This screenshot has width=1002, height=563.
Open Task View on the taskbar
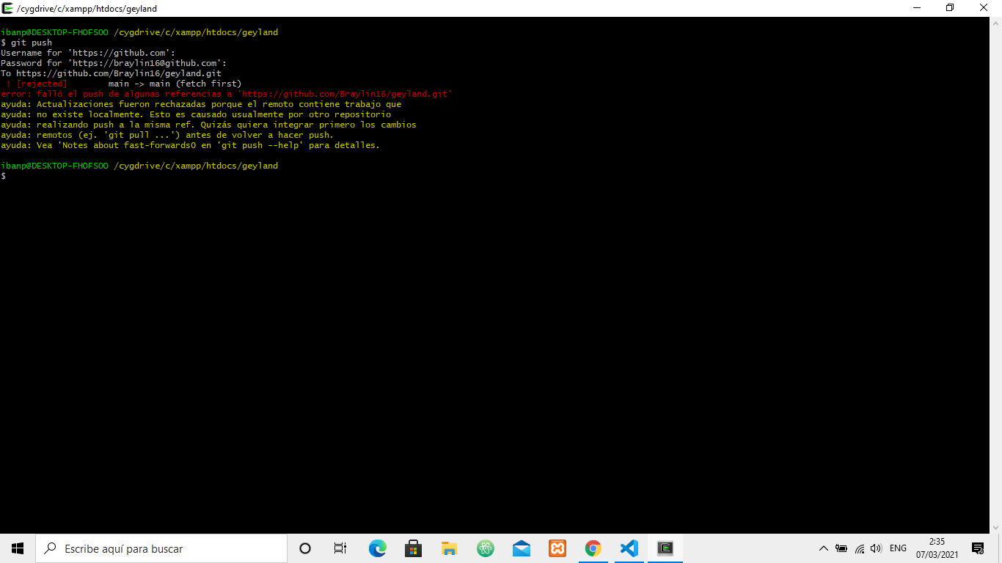[x=340, y=548]
